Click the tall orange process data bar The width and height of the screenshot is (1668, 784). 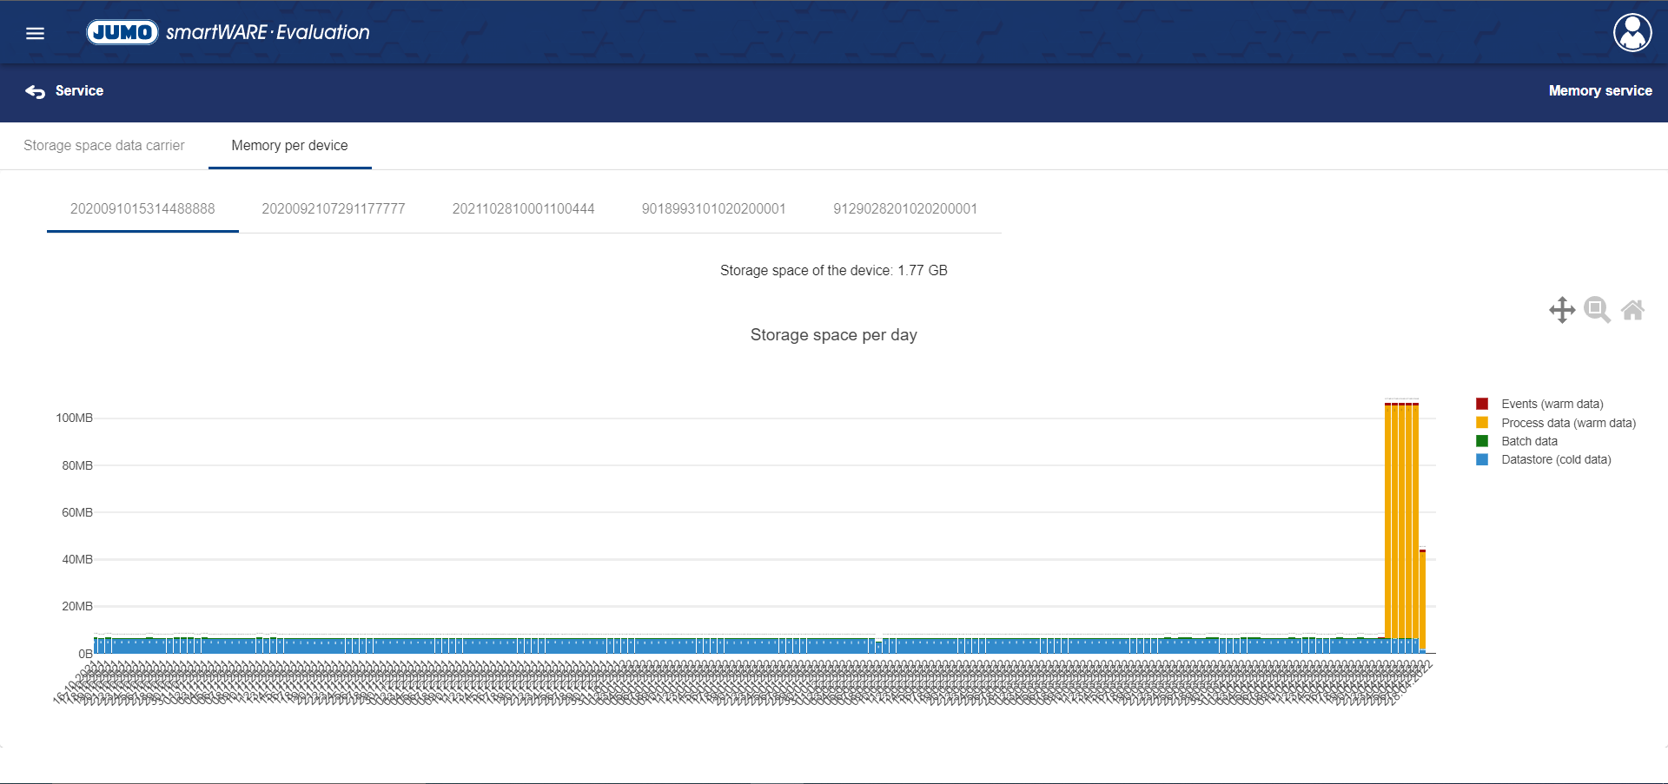point(1401,521)
